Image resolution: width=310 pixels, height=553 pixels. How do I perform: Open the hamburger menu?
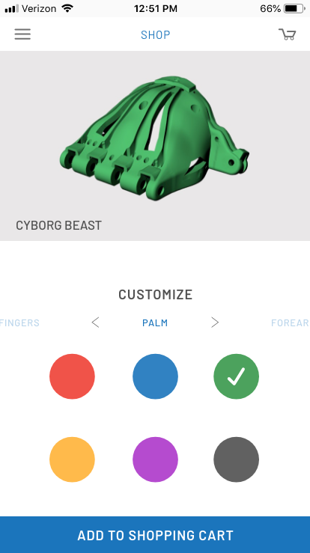click(x=22, y=34)
